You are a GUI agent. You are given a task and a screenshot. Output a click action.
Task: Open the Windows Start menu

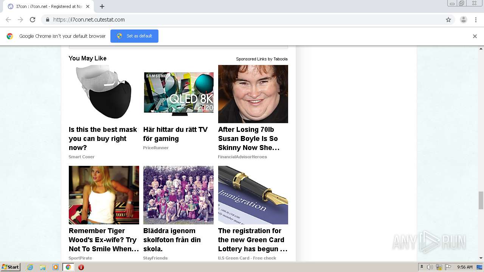(x=10, y=267)
